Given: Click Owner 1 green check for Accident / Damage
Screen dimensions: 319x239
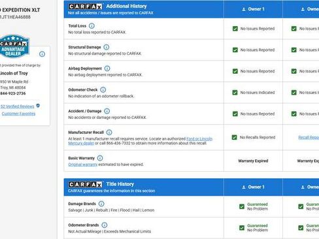Looking at the screenshot, I should 235,114.
